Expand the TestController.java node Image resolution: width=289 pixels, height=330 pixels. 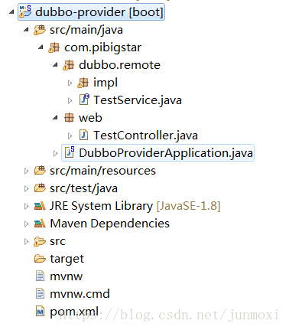click(x=70, y=136)
